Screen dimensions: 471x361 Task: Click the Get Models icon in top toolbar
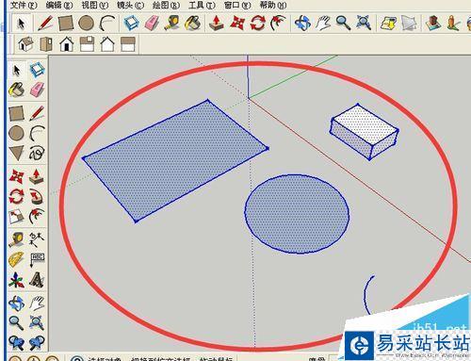[x=433, y=24]
